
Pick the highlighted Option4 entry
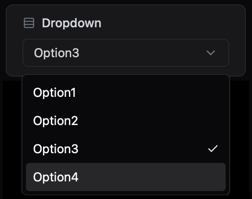[x=126, y=177]
